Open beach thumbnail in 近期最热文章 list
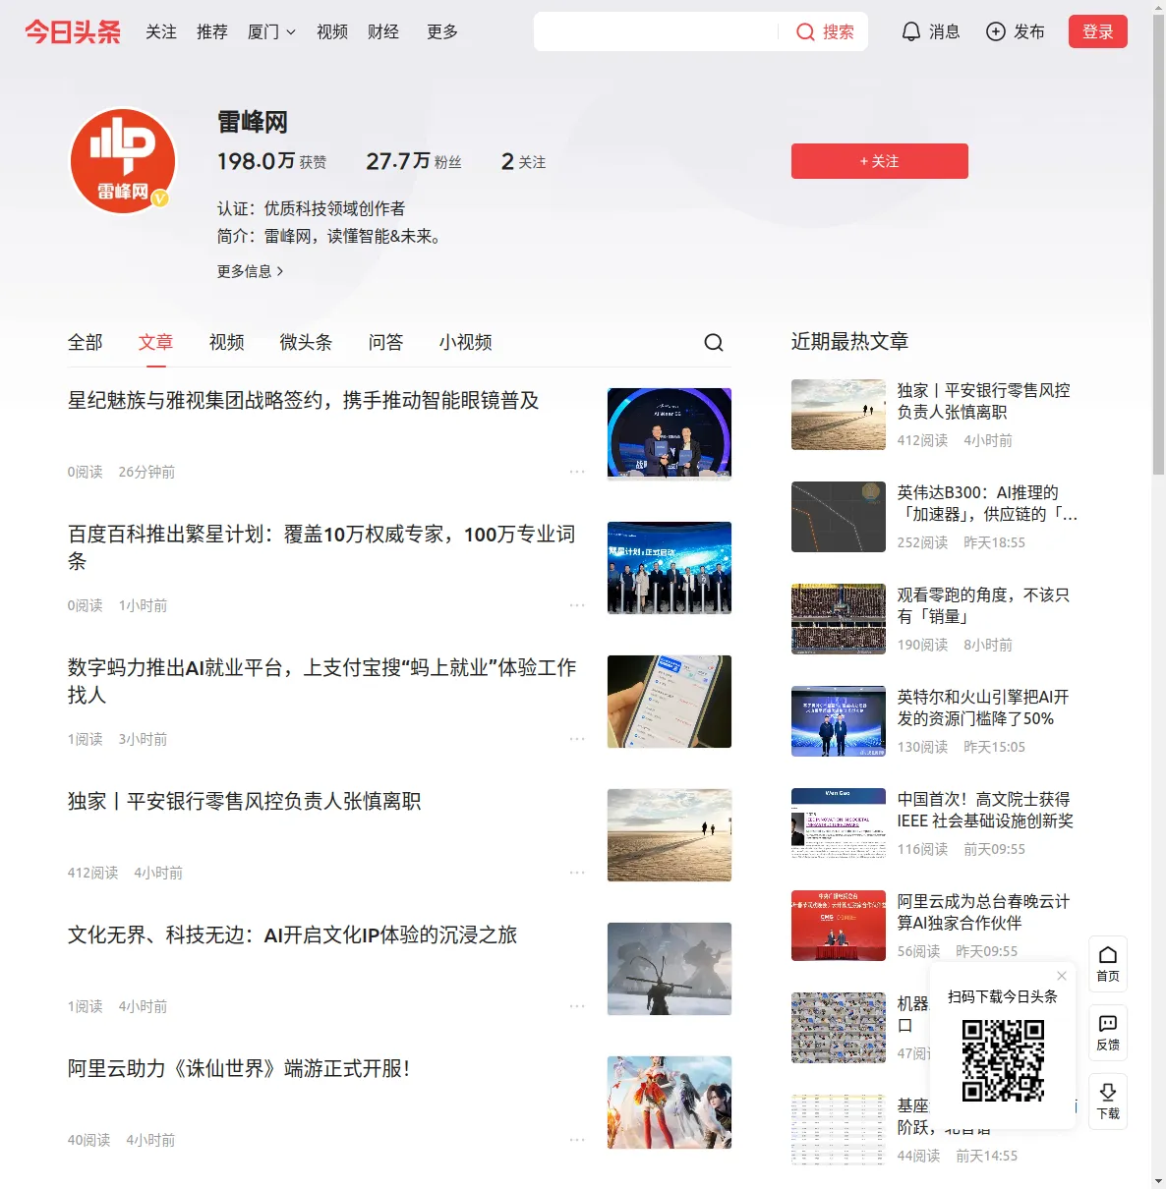The height and width of the screenshot is (1189, 1166). tap(839, 415)
